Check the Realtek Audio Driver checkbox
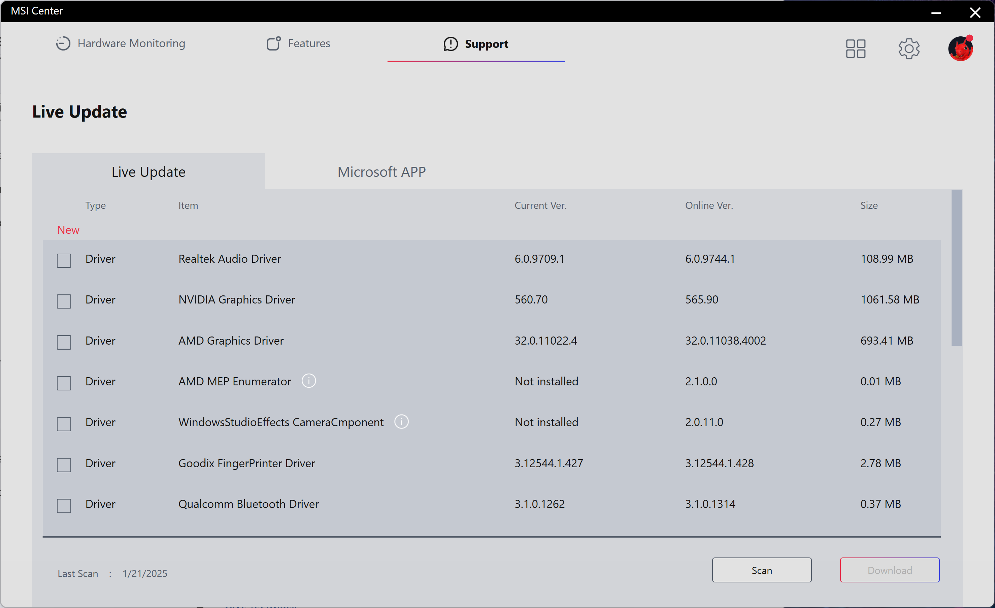 click(x=64, y=261)
